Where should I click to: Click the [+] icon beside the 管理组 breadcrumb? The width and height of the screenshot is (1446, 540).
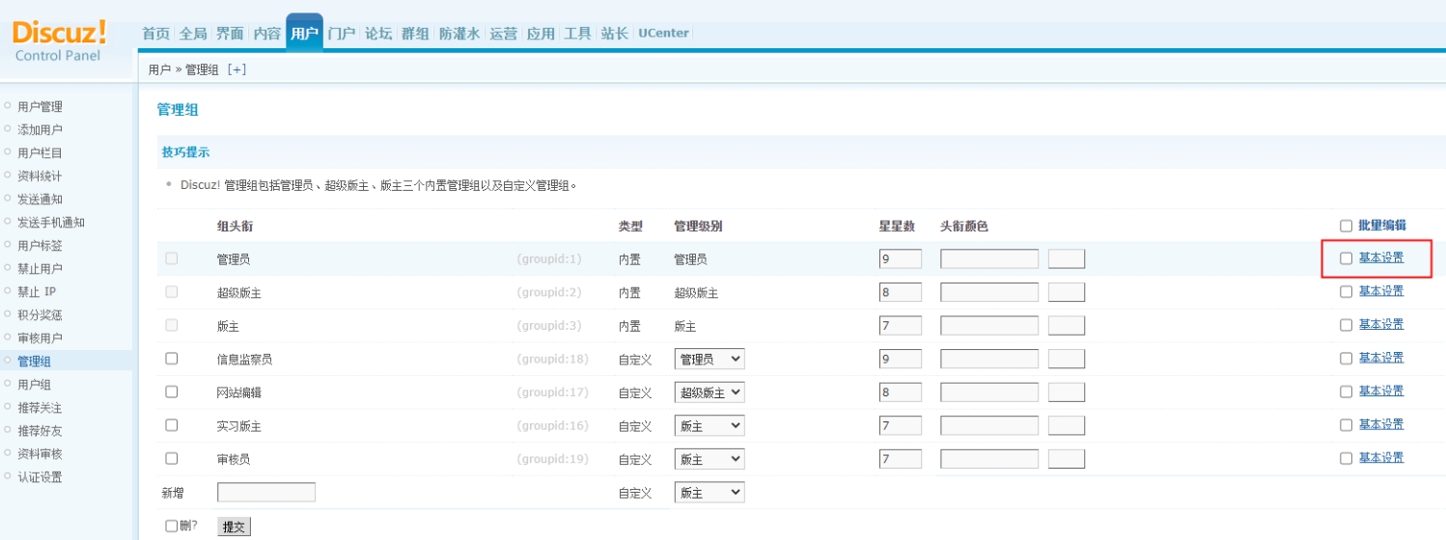pos(236,69)
